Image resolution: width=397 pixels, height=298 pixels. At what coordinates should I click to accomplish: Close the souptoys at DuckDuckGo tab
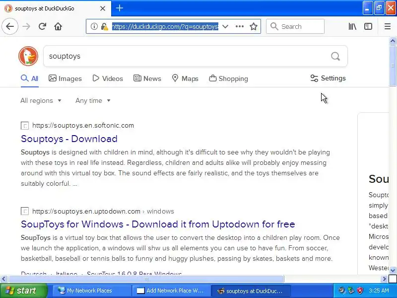point(103,8)
